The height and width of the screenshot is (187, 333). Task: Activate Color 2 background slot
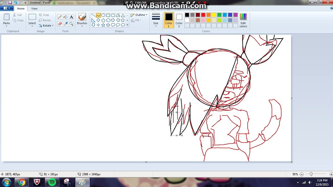coord(179,20)
